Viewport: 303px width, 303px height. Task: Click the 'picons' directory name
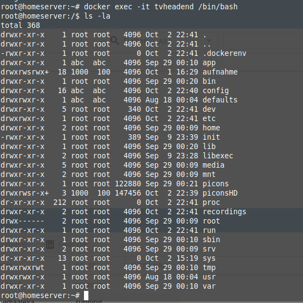[x=216, y=184]
